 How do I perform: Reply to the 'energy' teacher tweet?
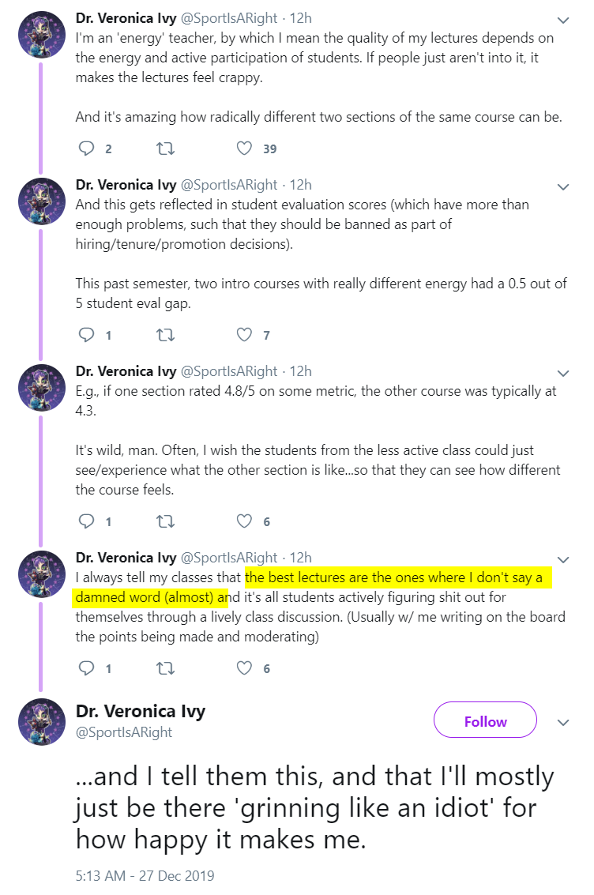coord(87,149)
